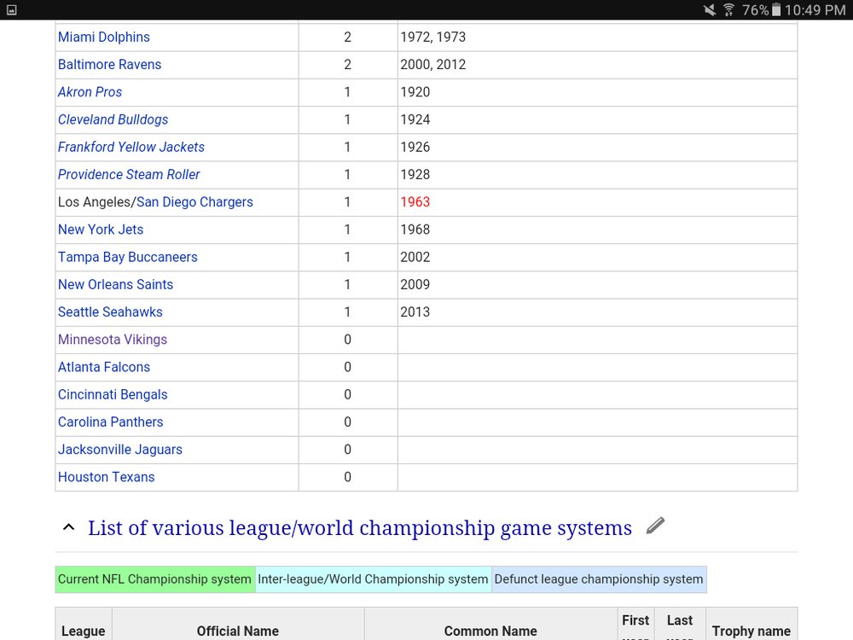The image size is (853, 640).
Task: Click the red 1963 link
Action: point(415,202)
